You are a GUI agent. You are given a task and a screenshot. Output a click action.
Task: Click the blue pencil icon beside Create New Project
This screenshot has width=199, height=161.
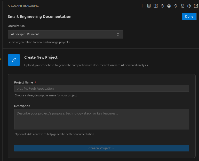click(14, 60)
